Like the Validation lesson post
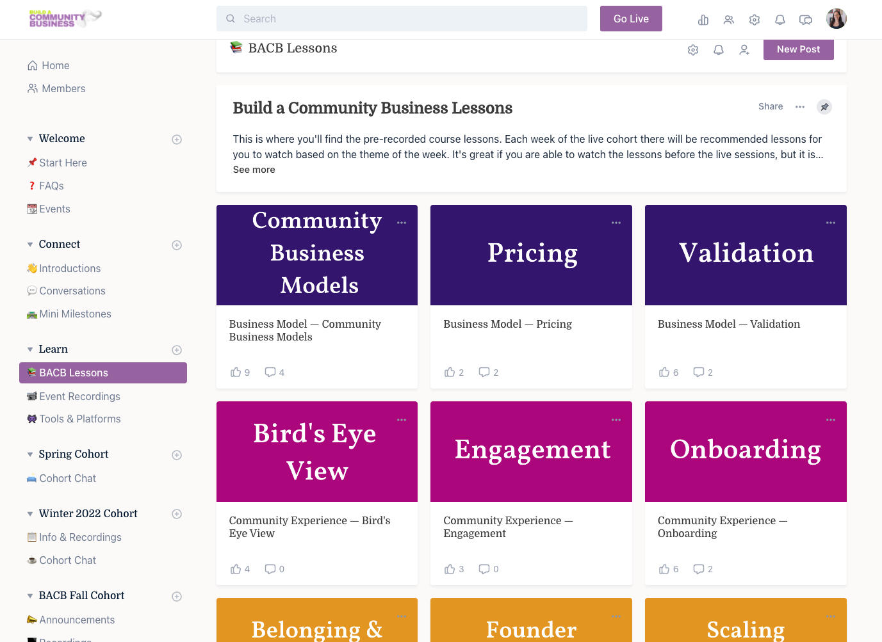This screenshot has height=642, width=882. point(664,372)
